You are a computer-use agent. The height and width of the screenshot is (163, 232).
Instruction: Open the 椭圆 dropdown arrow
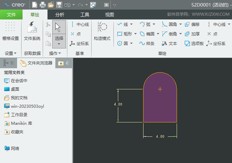pos(158,34)
